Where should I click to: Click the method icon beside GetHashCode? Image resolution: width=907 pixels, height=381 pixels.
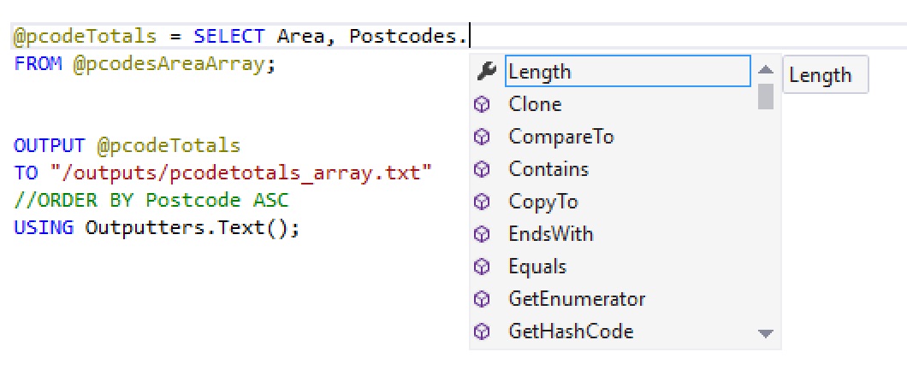coord(483,331)
